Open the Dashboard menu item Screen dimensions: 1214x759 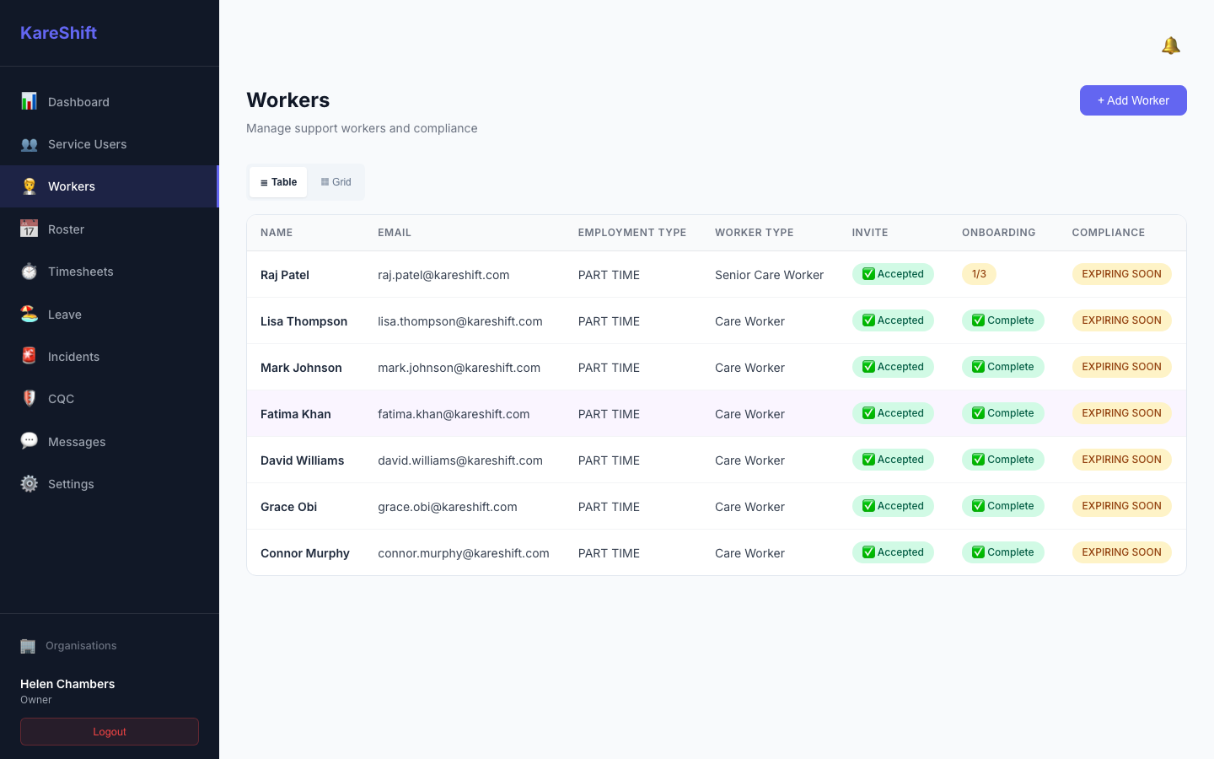coord(110,102)
